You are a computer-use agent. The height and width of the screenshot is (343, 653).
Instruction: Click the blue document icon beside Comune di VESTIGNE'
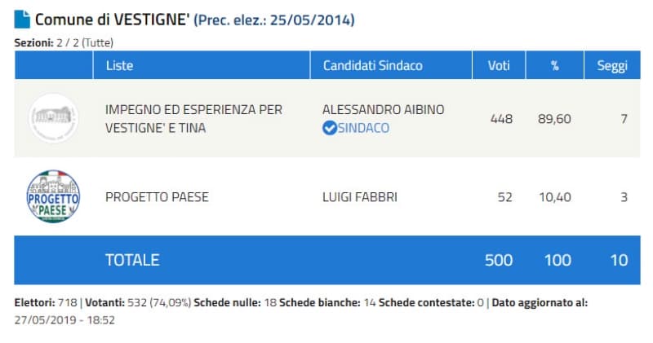[22, 20]
